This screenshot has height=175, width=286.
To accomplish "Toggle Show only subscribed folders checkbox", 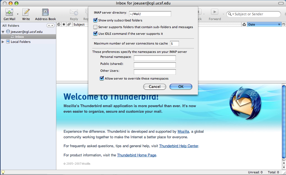I will click(x=95, y=20).
